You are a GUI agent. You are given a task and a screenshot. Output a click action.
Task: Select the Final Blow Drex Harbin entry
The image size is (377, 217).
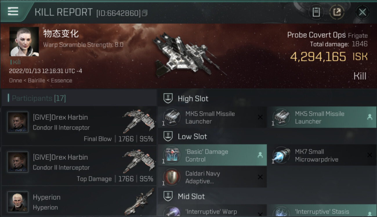79,126
